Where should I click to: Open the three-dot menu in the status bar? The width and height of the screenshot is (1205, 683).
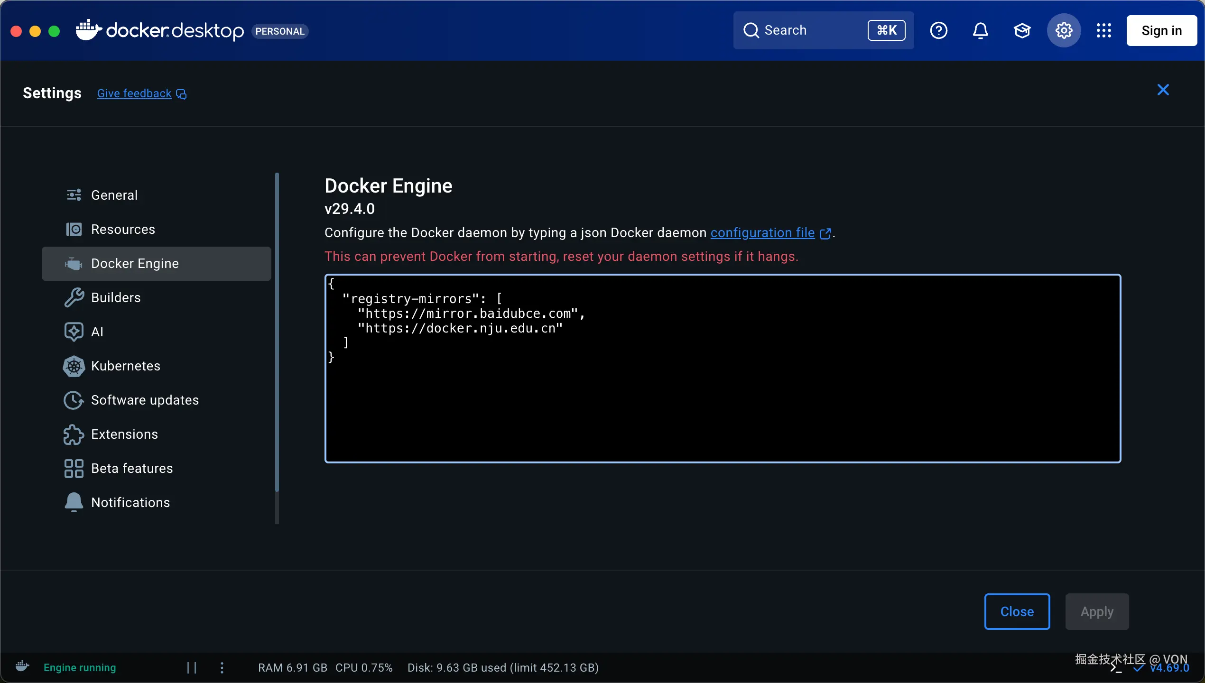[222, 668]
